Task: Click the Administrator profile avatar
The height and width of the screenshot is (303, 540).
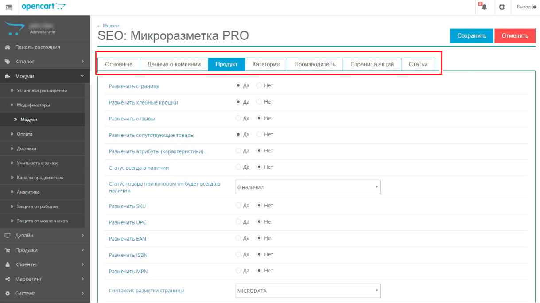Action: 14,29
